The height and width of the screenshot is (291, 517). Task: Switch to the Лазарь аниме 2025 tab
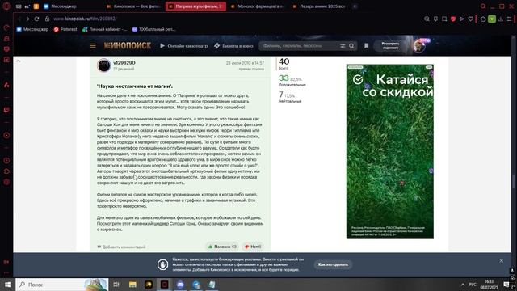click(319, 6)
